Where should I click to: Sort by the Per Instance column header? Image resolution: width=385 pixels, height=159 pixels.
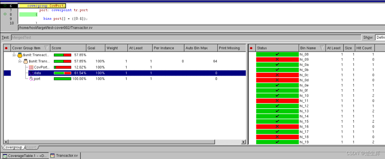(x=168, y=48)
